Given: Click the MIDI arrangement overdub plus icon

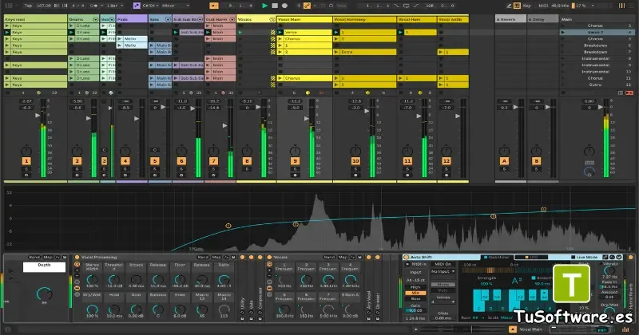Looking at the screenshot, I should point(299,6).
